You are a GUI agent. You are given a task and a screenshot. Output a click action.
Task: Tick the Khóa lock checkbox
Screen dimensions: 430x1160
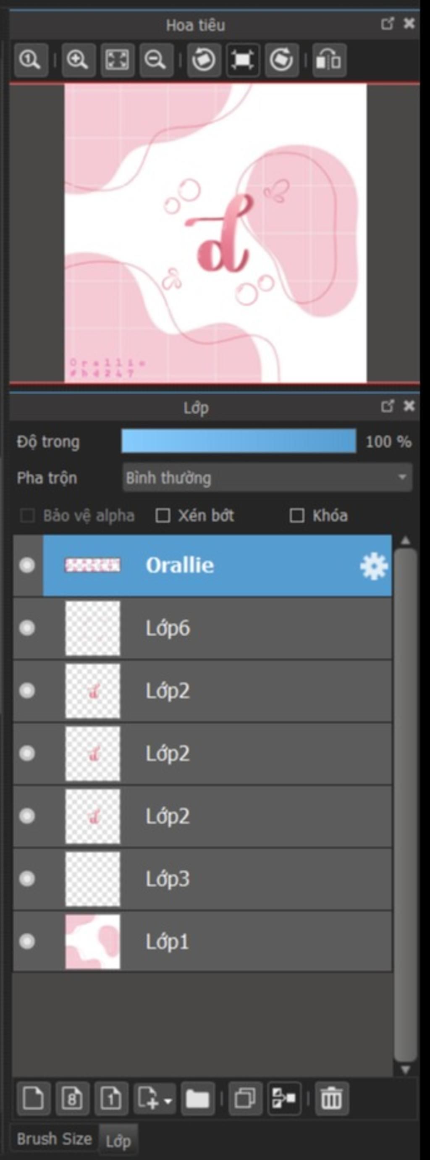pos(296,516)
